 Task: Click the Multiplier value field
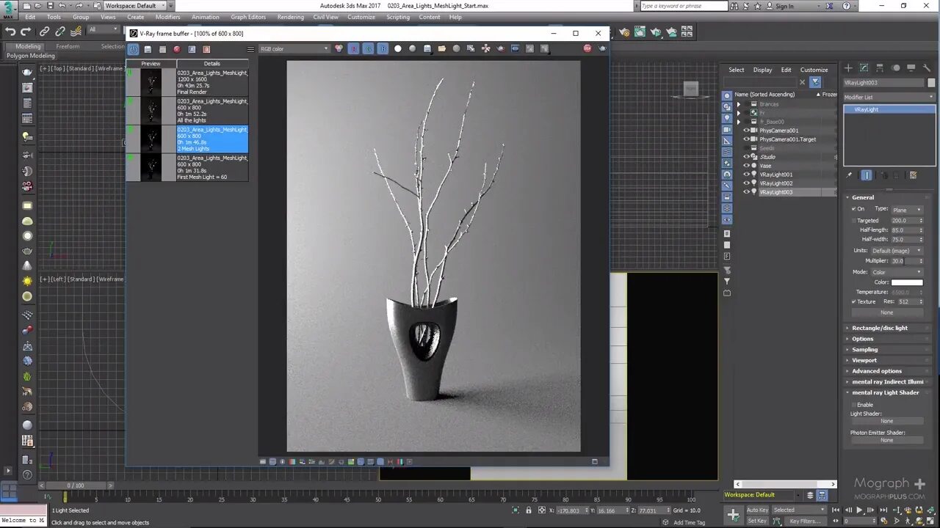(904, 261)
